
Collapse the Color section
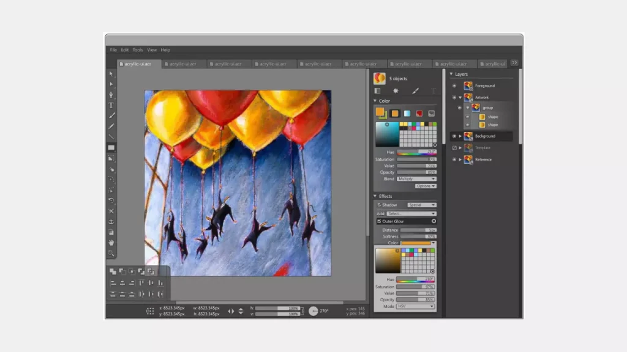(375, 101)
